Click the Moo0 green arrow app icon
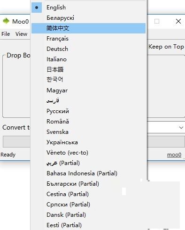 coord(6,21)
